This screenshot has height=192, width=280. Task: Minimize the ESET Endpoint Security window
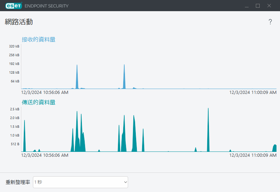click(247, 6)
